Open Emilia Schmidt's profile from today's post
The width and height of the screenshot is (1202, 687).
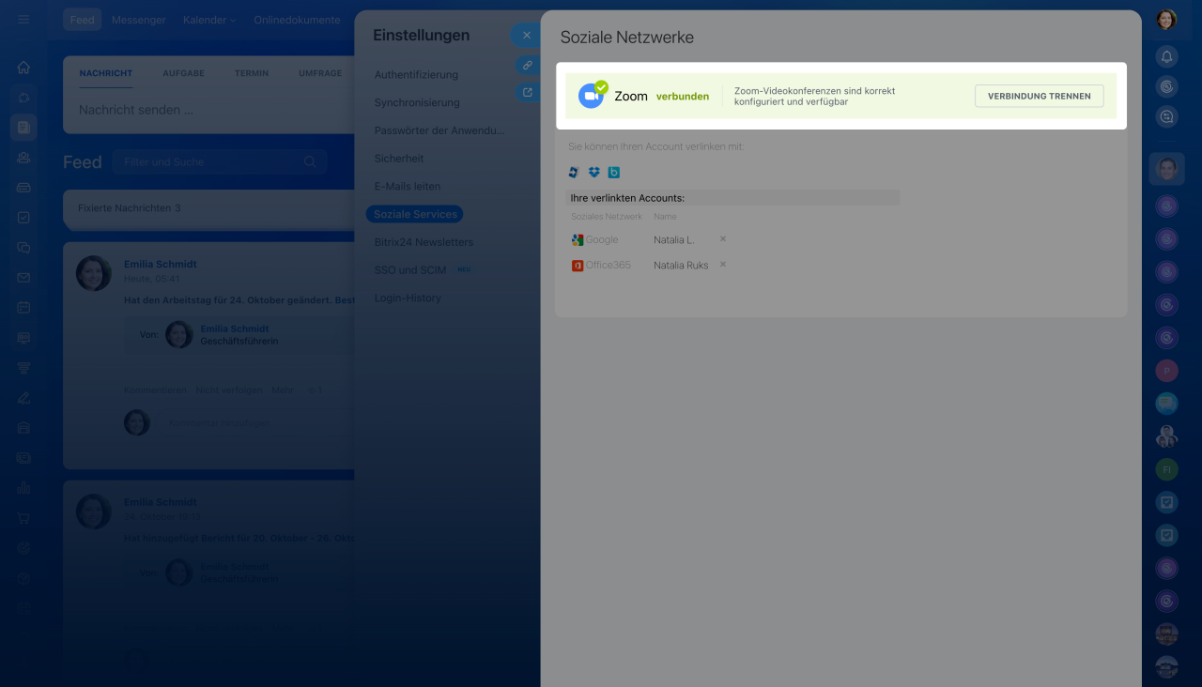click(161, 265)
